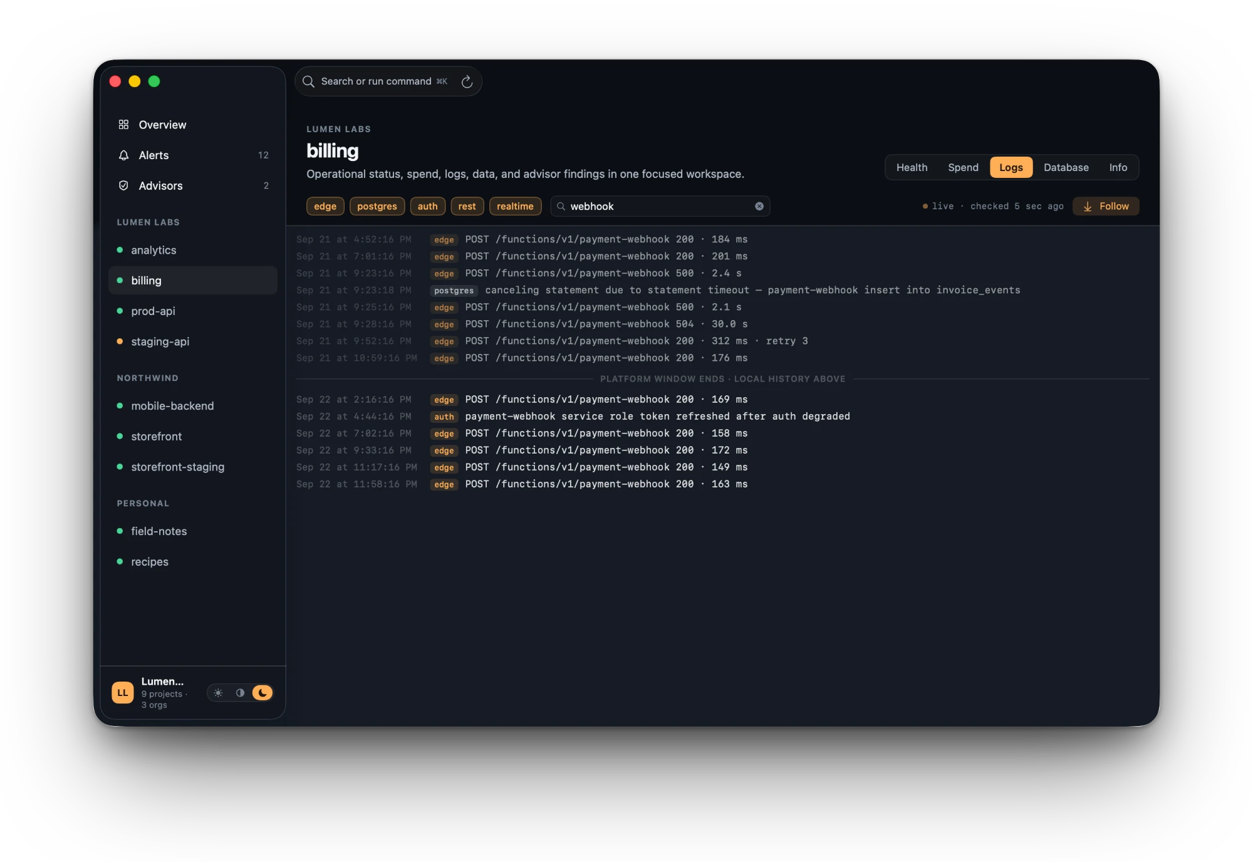Click the Sep 22 at 11:58:16 PM log line
Screen dimensions: 1253x862
tap(723, 484)
